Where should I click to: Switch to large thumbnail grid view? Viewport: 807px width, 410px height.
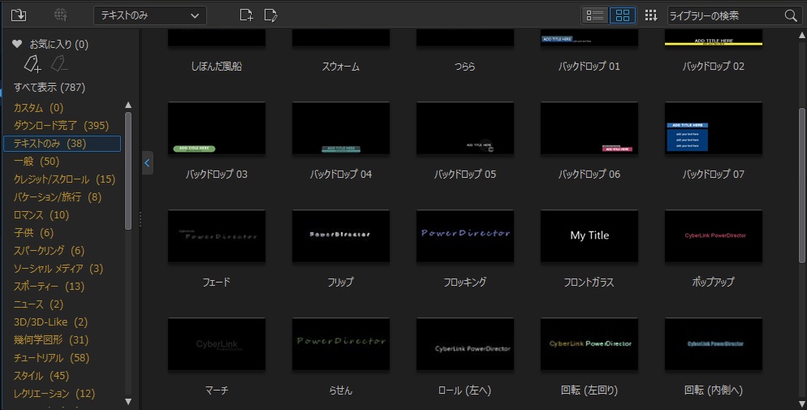coord(623,15)
